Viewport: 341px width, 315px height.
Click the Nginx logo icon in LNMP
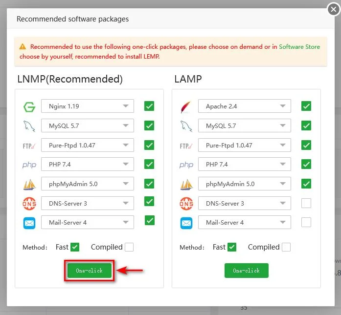pyautogui.click(x=29, y=106)
